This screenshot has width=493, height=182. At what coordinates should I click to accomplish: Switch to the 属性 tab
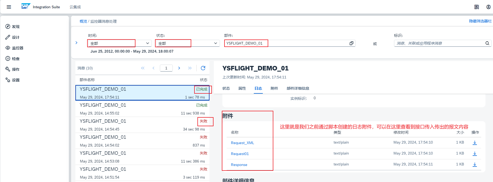point(242,88)
